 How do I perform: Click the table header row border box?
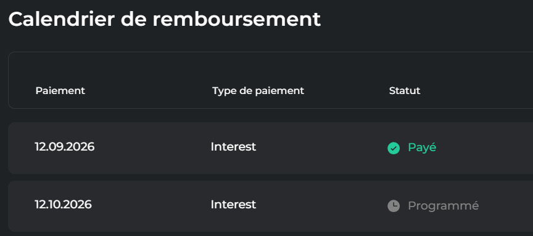point(271,81)
